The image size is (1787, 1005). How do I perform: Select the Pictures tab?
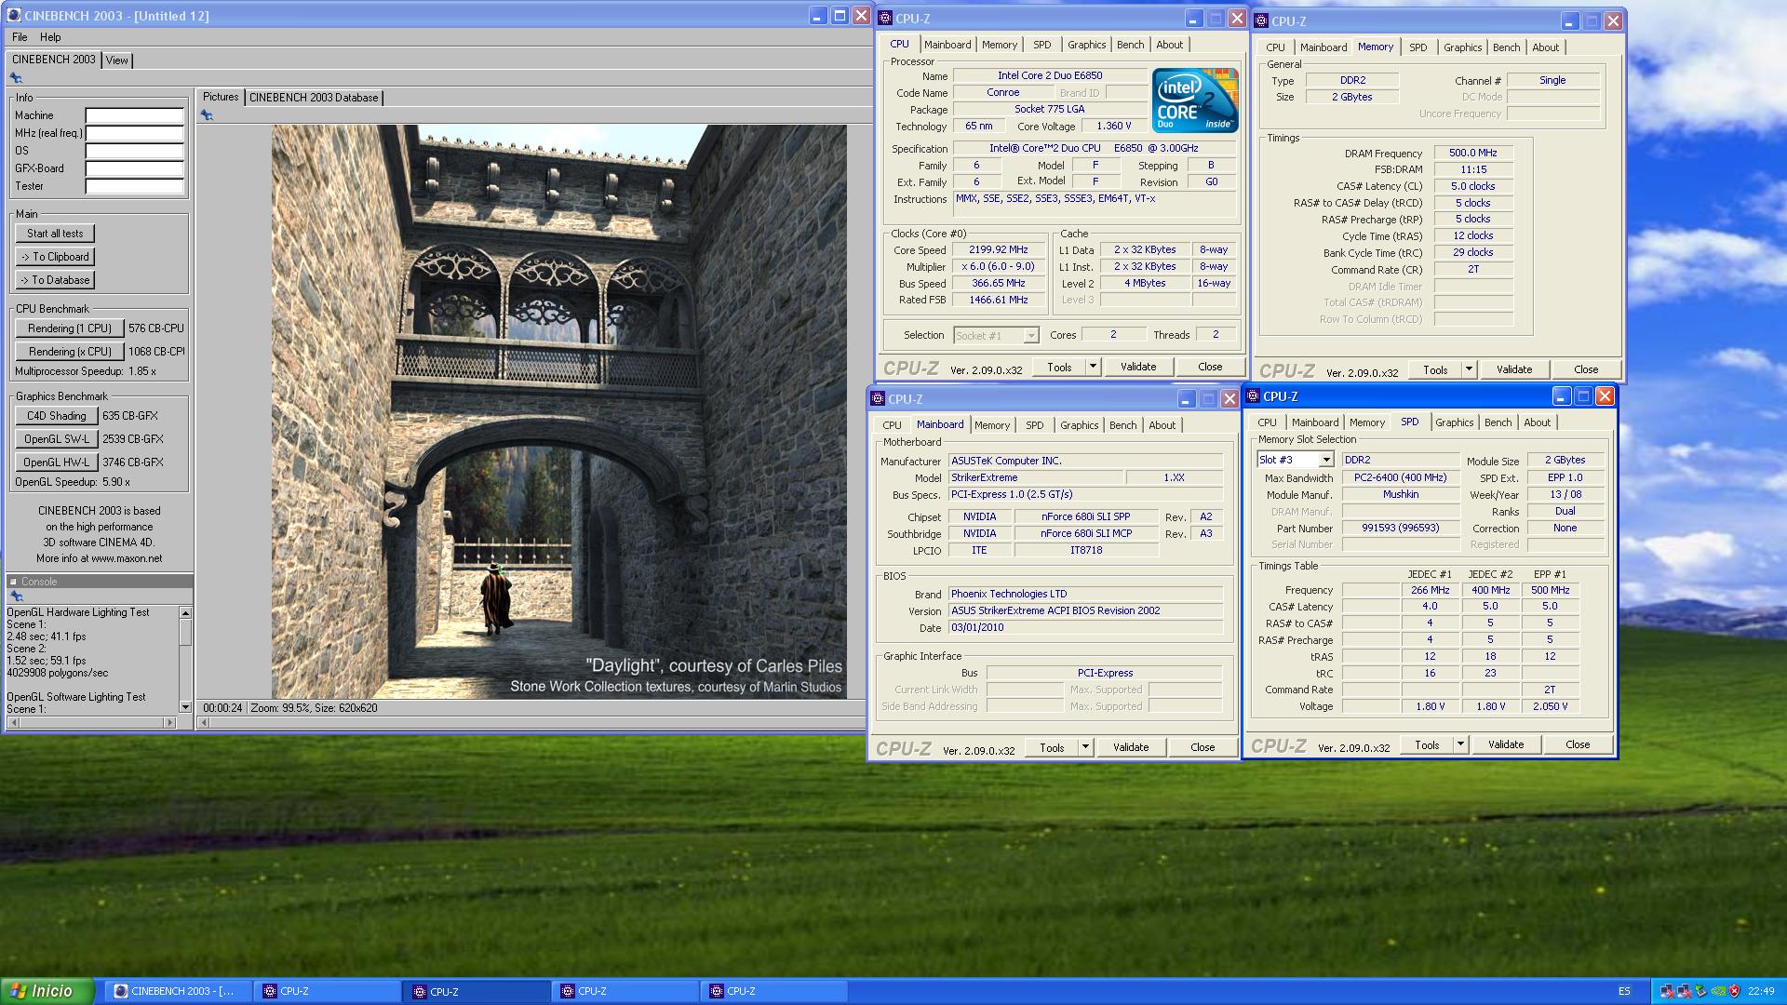221,97
